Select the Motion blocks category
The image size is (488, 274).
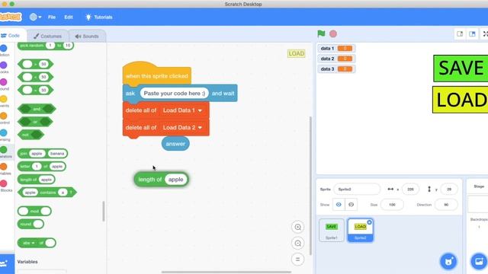tap(4, 51)
